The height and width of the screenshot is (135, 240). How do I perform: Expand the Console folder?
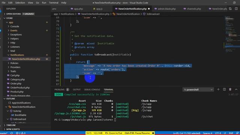(15, 26)
